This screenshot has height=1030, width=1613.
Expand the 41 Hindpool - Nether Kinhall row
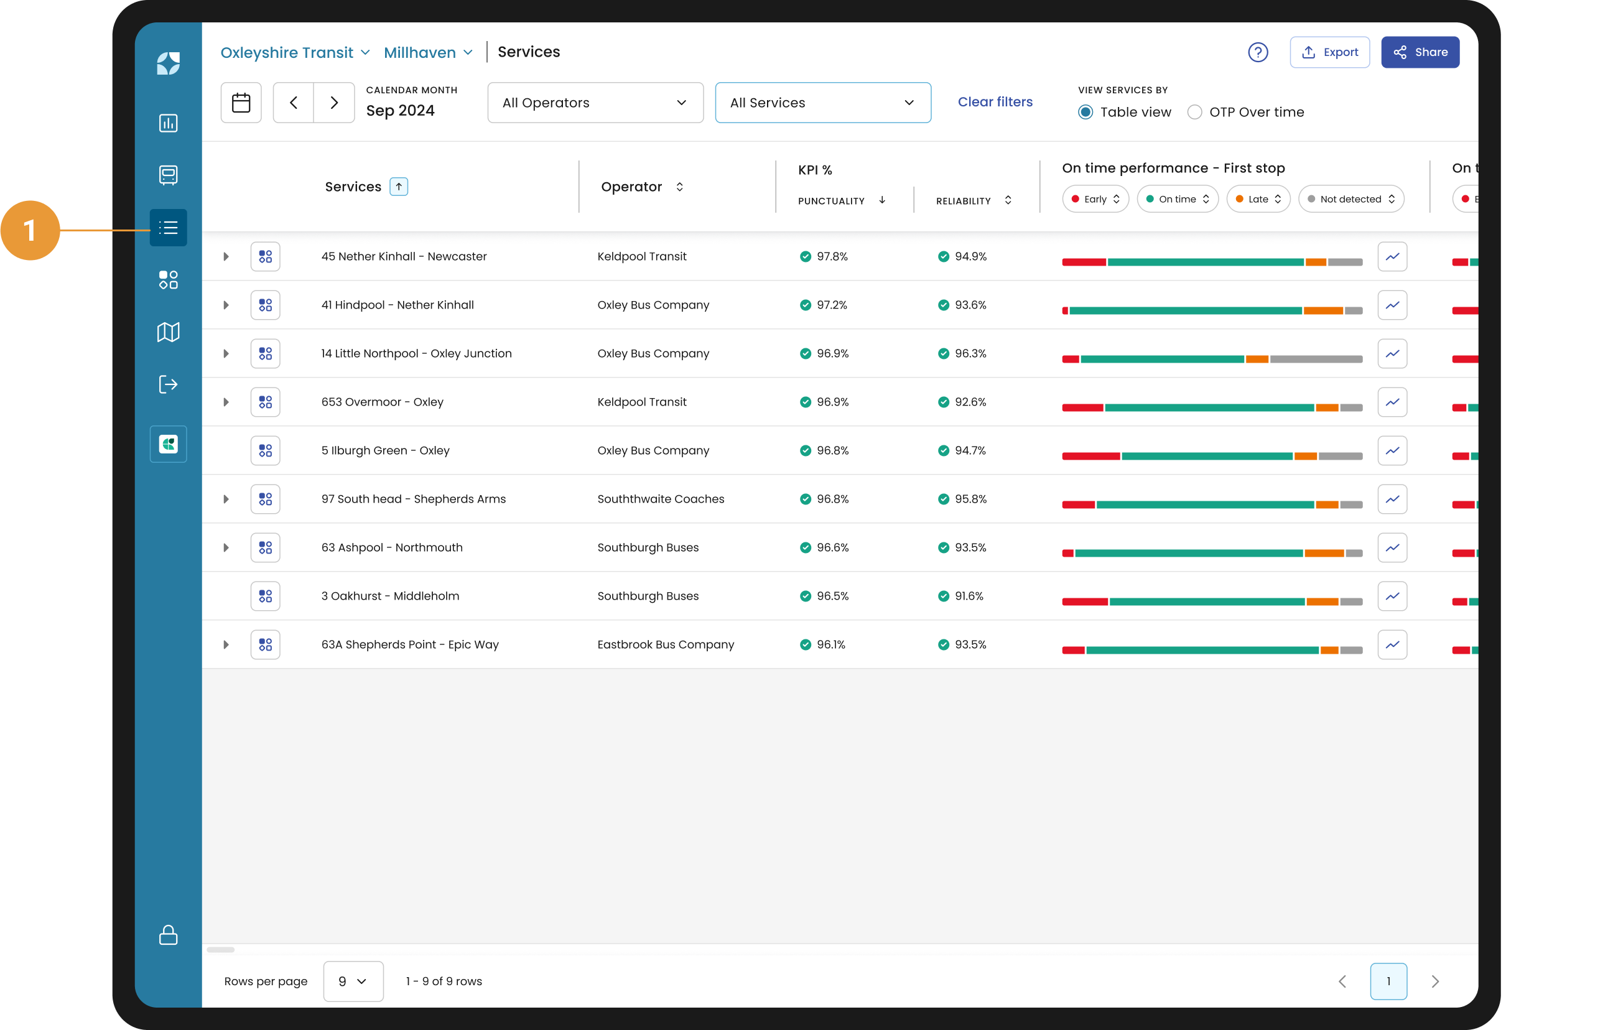click(x=226, y=305)
